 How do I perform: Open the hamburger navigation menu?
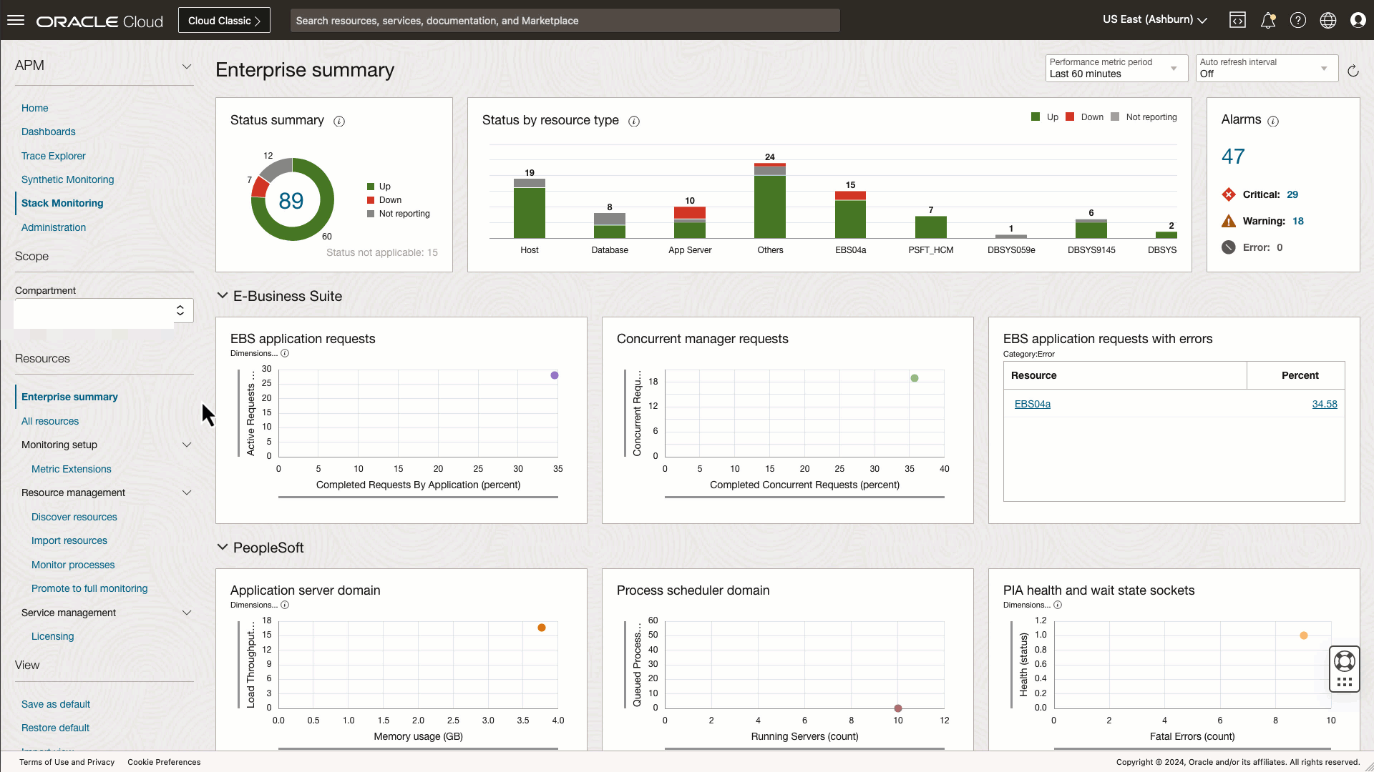click(16, 20)
